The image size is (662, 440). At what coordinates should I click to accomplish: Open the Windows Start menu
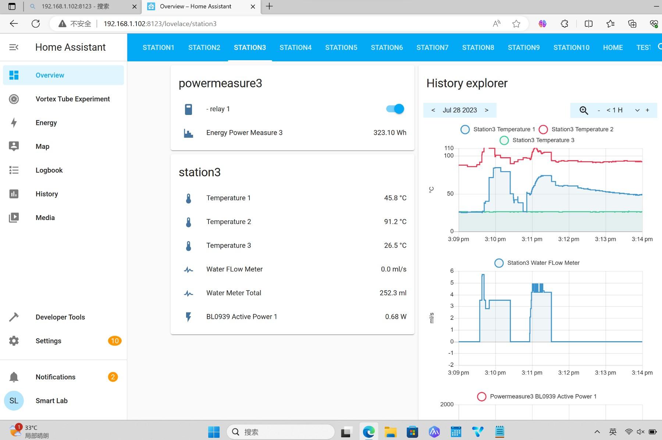214,432
